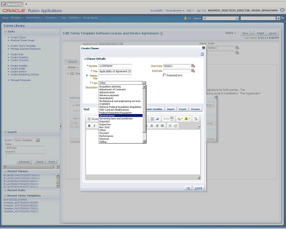Click Cancel in Create Clause dialog
The height and width of the screenshot is (229, 286).
pos(198,188)
